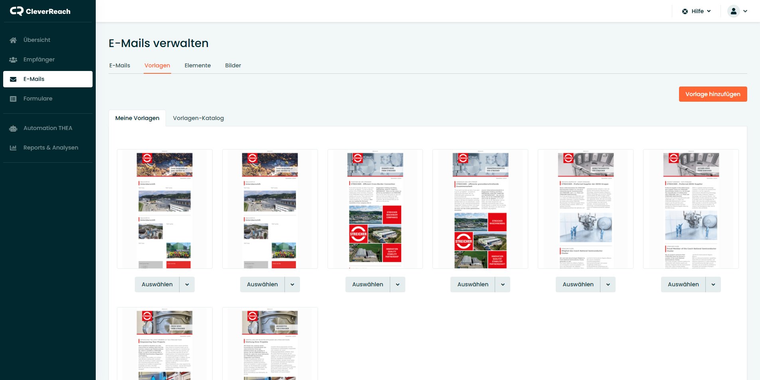Switch to the E-Mails tab
760x380 pixels.
point(120,65)
